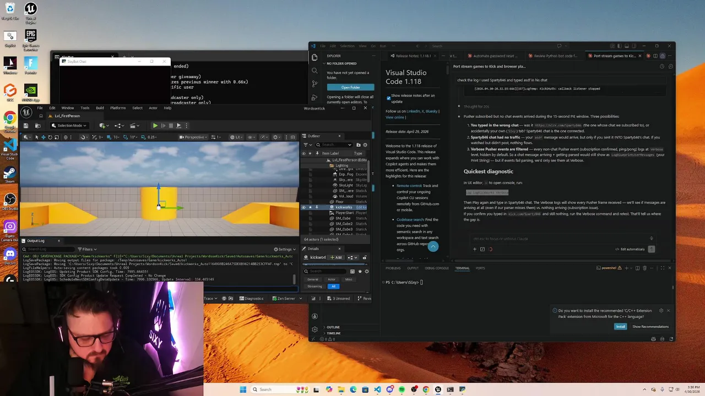
Task: Select PlayerStart in the Outliner
Action: tap(345, 213)
